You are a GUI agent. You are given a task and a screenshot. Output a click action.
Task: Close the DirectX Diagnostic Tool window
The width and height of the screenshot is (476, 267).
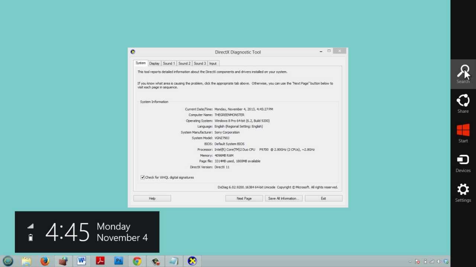(340, 51)
